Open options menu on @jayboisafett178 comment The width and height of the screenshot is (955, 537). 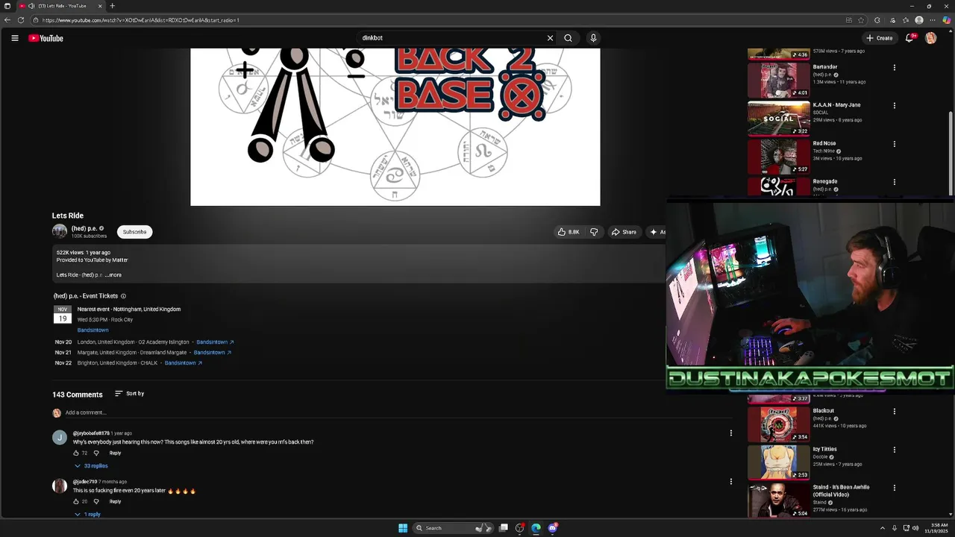(730, 433)
